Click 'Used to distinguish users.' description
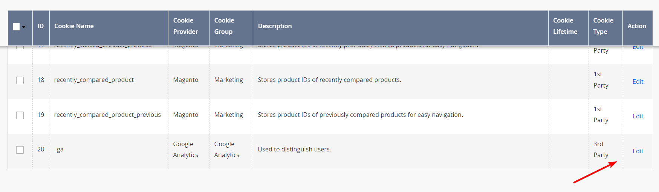 click(x=295, y=149)
